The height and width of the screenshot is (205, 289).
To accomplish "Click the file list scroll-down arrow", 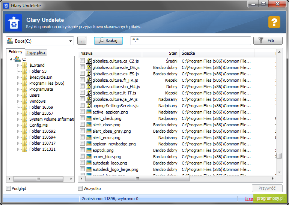I will (279, 172).
